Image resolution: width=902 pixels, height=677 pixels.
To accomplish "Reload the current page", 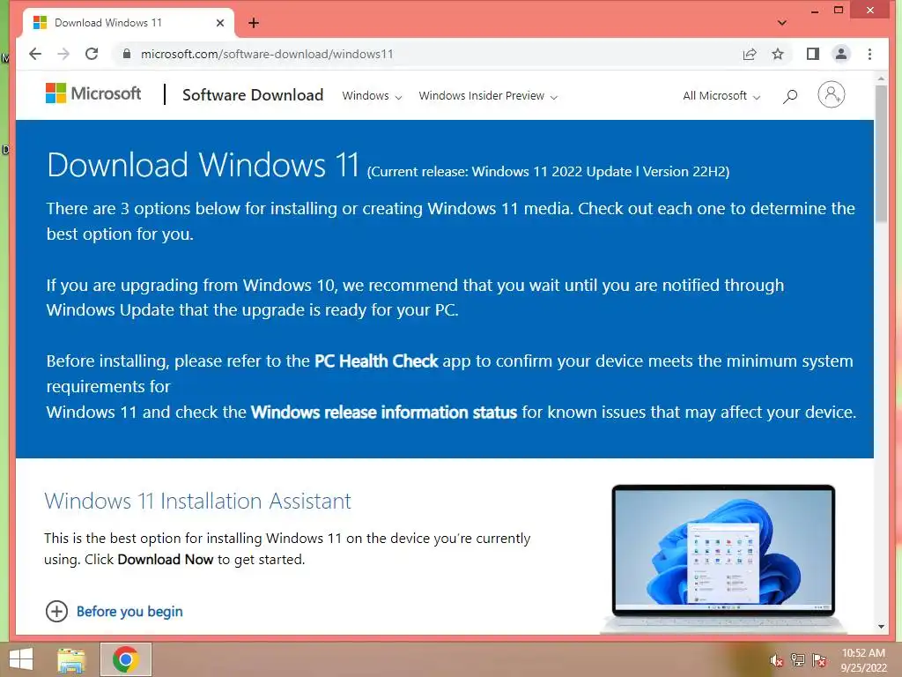I will coord(92,54).
